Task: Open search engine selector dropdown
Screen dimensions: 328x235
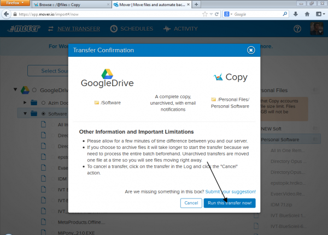Action: (228, 14)
